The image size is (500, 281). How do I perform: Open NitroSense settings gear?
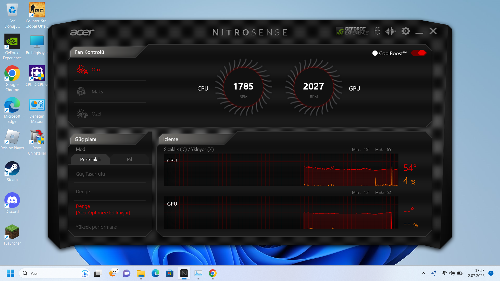tap(405, 31)
